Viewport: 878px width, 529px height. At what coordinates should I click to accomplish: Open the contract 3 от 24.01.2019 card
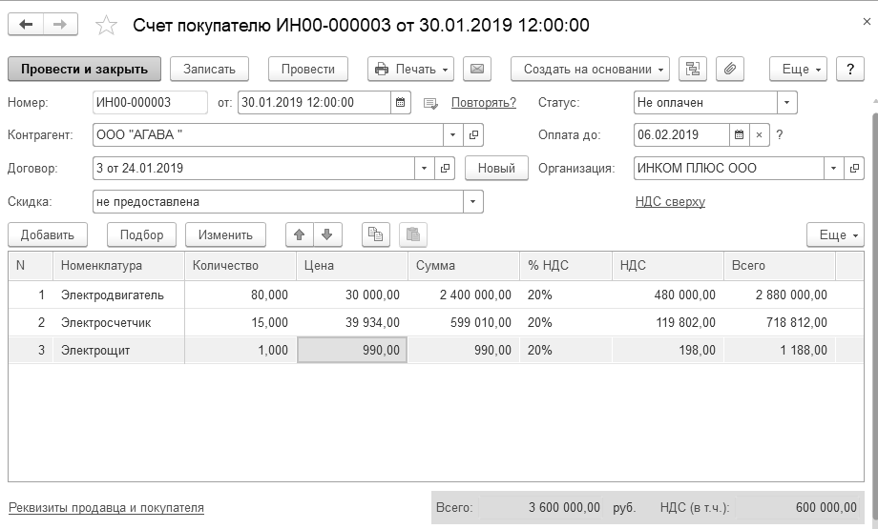[x=445, y=169]
